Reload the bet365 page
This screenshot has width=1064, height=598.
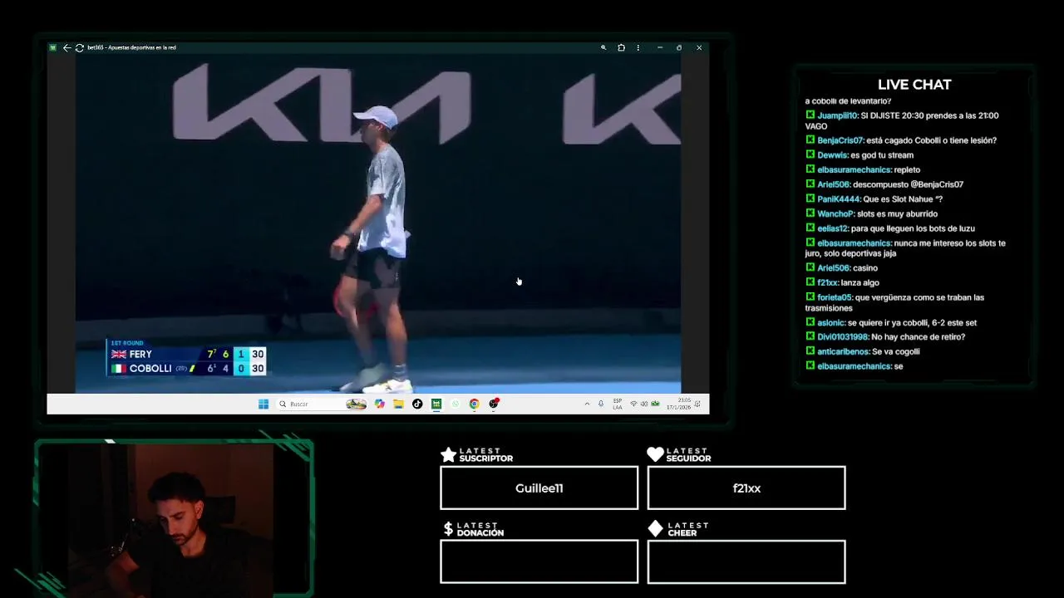click(79, 47)
